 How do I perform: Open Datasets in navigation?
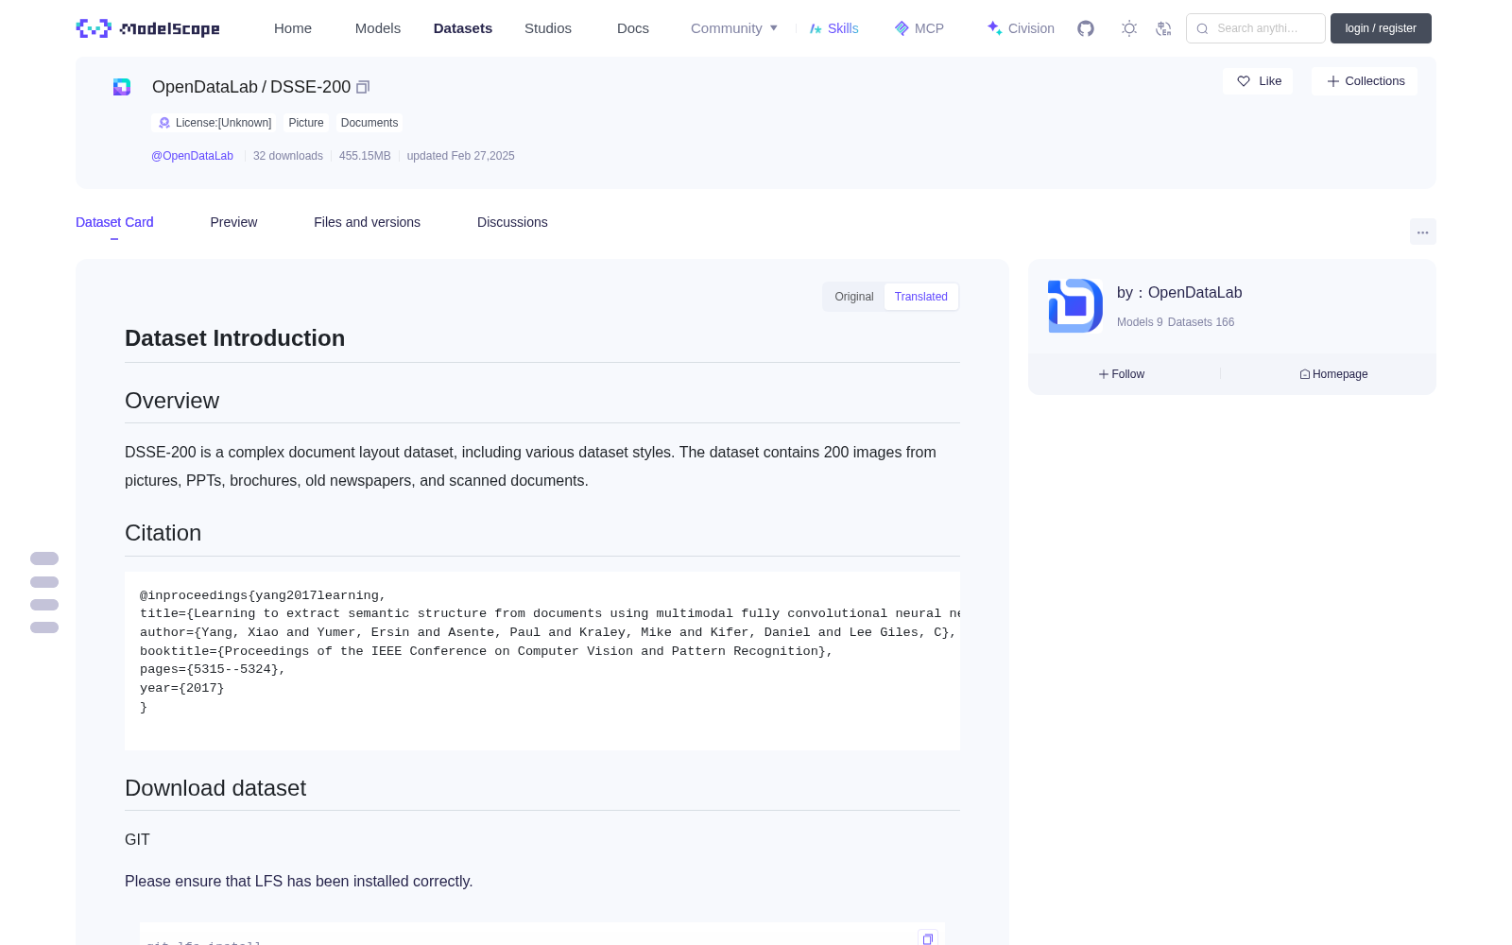coord(463,28)
